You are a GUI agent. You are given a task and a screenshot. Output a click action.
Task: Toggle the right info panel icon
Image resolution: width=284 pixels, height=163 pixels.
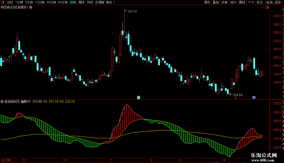tap(267, 8)
